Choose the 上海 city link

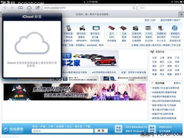pos(162,58)
